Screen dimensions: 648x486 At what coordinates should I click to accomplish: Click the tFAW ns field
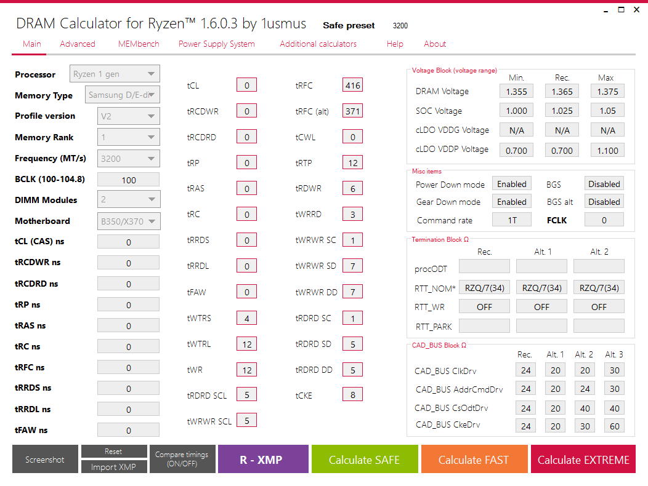pos(129,430)
